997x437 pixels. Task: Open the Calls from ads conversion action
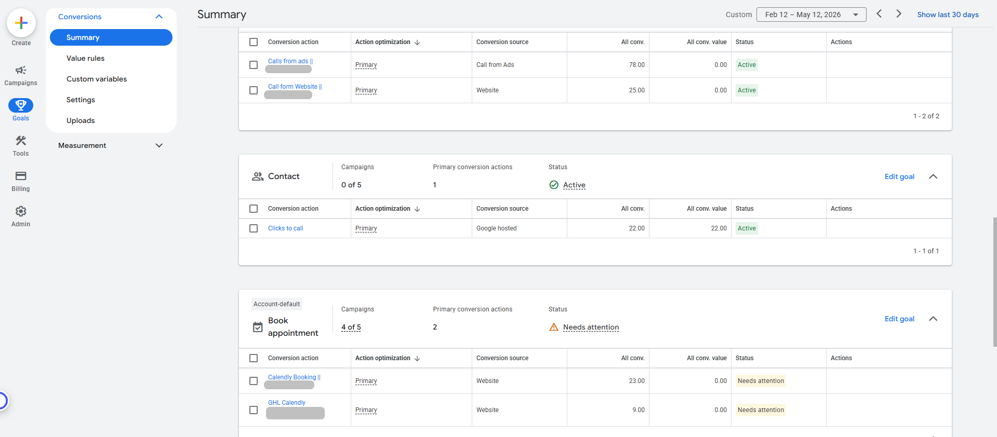click(x=290, y=61)
